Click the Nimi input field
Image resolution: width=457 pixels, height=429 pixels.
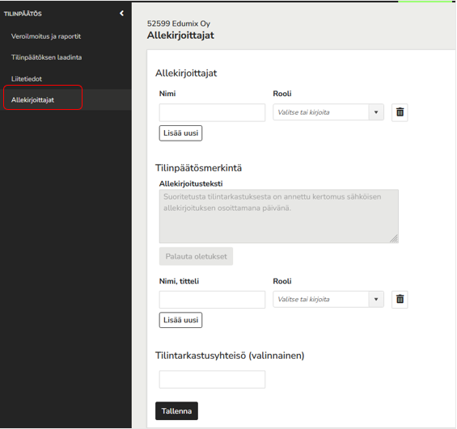pyautogui.click(x=212, y=112)
